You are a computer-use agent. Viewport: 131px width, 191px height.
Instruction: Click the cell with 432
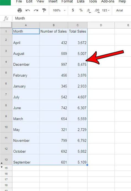pyautogui.click(x=54, y=40)
